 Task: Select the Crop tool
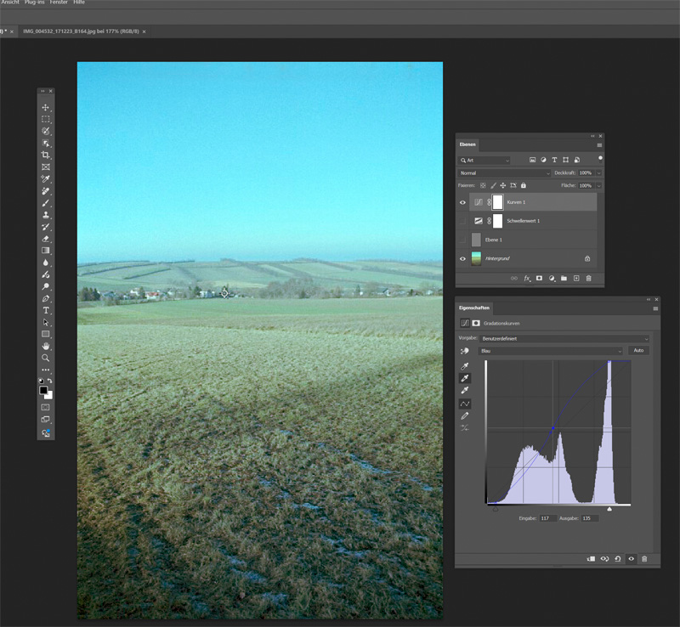[x=46, y=155]
